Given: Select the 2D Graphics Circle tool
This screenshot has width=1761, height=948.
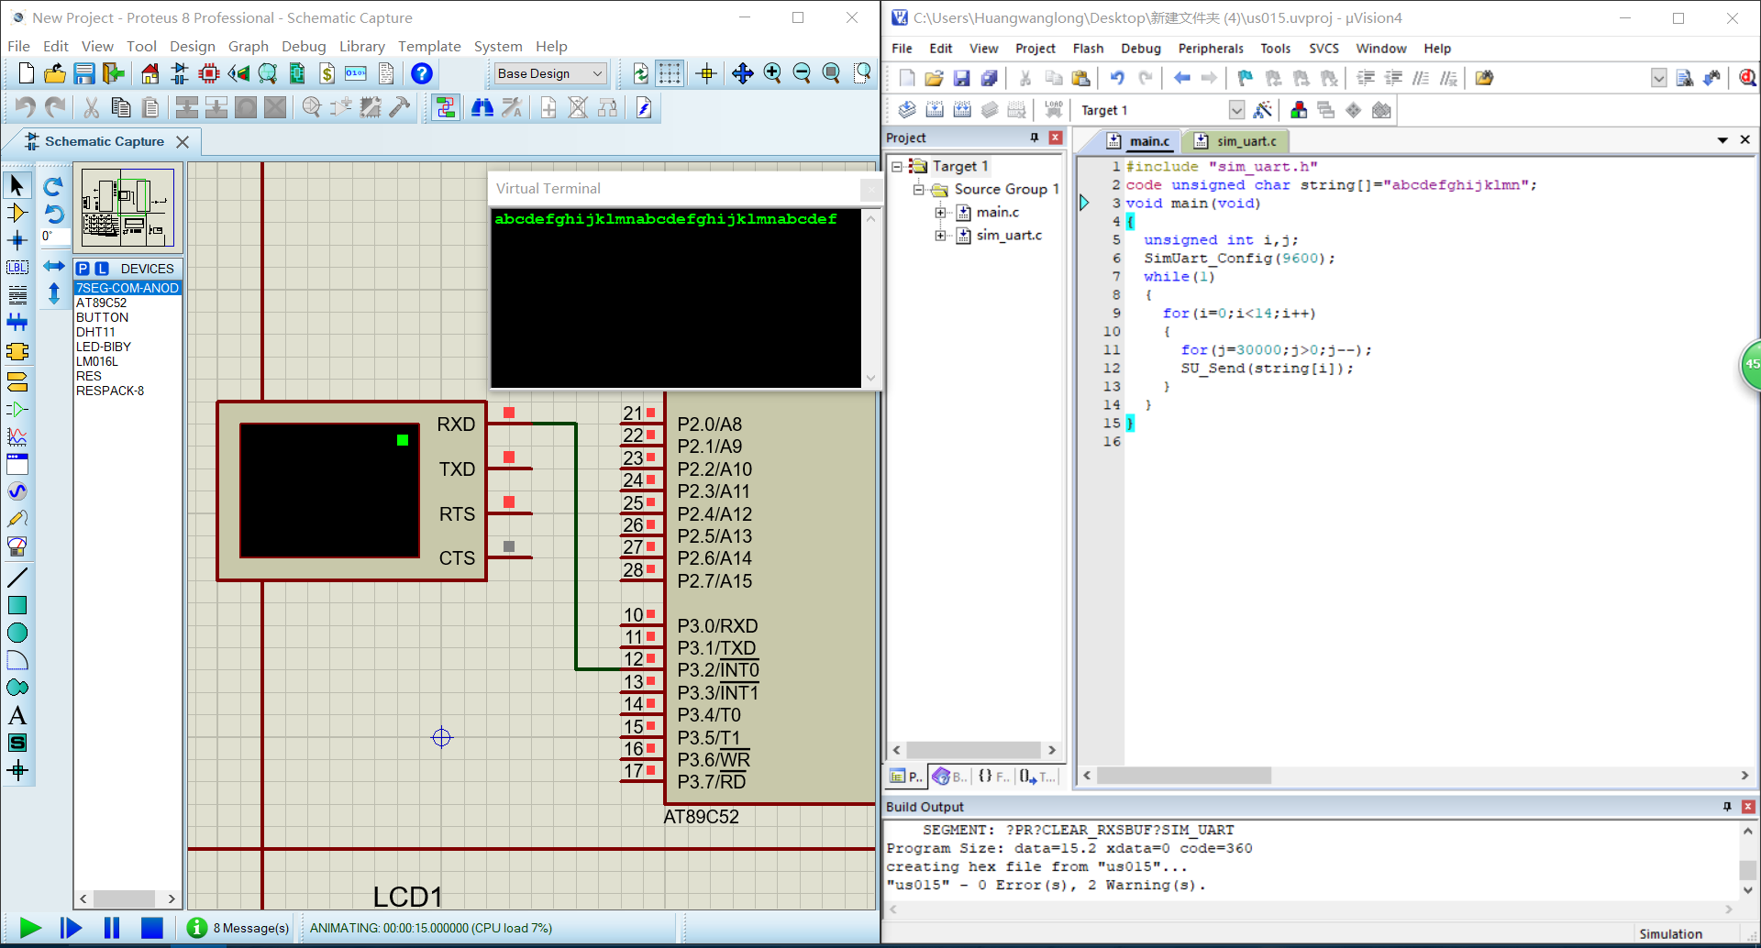Looking at the screenshot, I should click(17, 633).
